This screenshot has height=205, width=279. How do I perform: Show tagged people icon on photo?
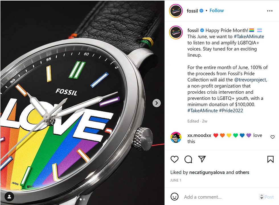tap(9, 197)
